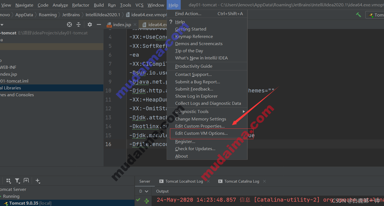
Task: Close the Tomcat Localhost Log tab
Action: pos(208,181)
